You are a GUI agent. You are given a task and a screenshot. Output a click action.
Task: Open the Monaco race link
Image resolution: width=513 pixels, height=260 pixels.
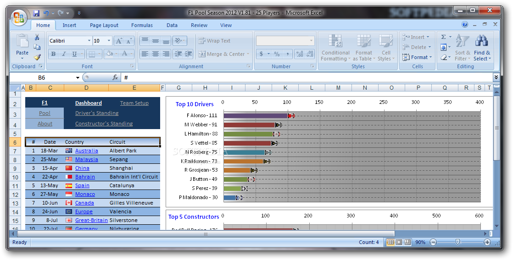click(85, 194)
